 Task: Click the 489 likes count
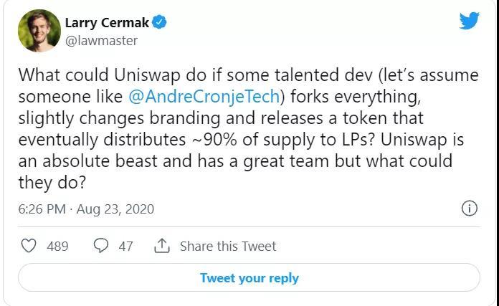57,246
